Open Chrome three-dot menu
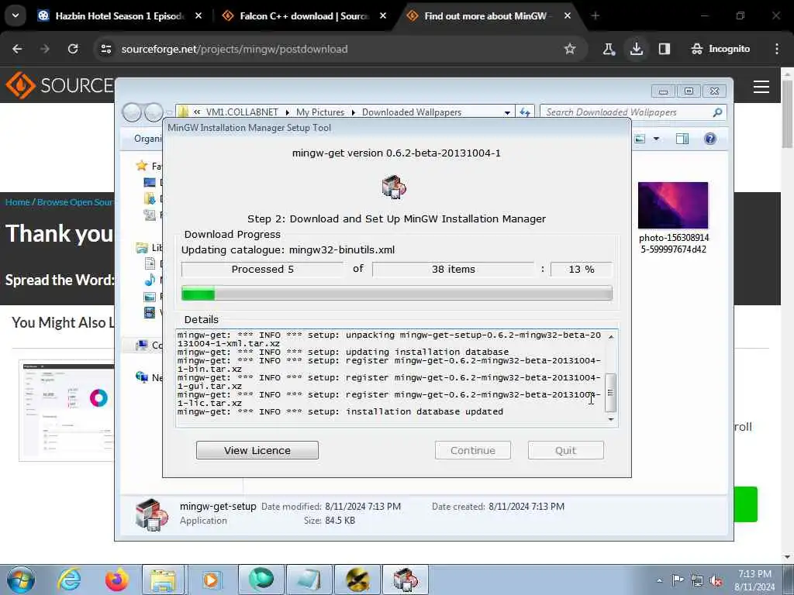The width and height of the screenshot is (794, 595). tap(777, 49)
